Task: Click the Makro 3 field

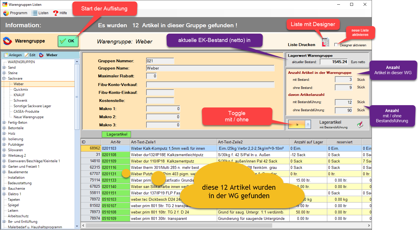Action: (x=163, y=125)
